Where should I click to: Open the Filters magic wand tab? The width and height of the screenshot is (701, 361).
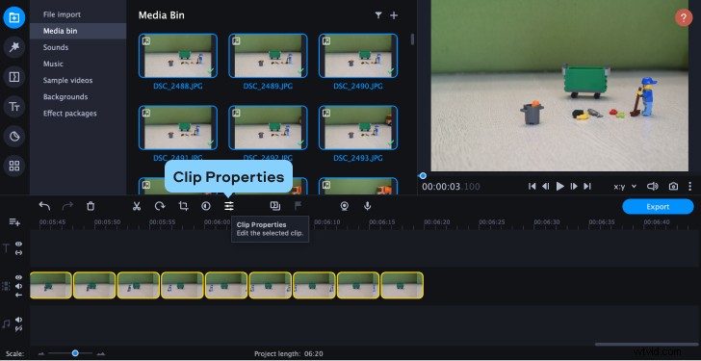point(14,47)
